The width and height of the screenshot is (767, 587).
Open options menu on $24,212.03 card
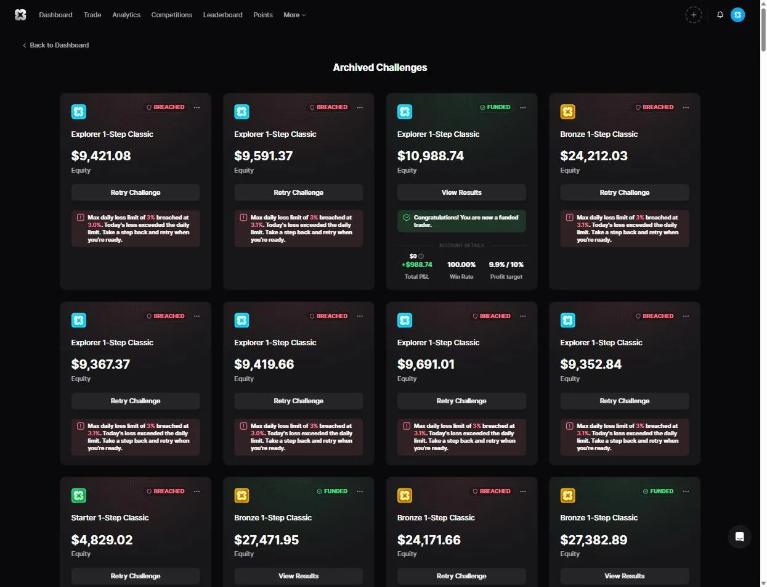[x=686, y=107]
